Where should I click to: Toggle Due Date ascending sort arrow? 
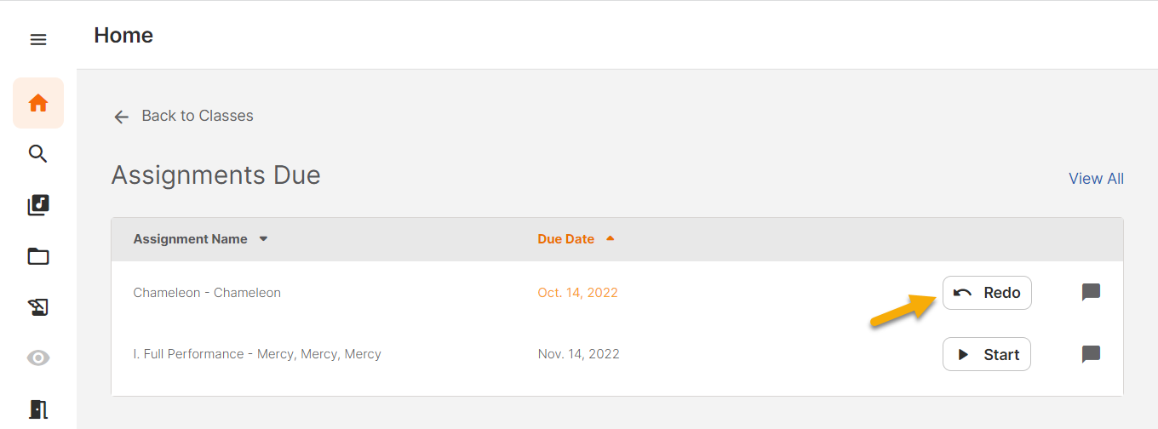(610, 239)
